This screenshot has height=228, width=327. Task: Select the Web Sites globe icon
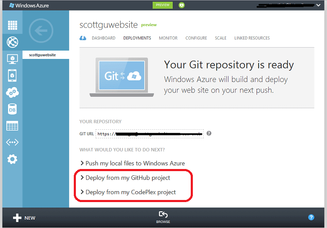click(13, 42)
